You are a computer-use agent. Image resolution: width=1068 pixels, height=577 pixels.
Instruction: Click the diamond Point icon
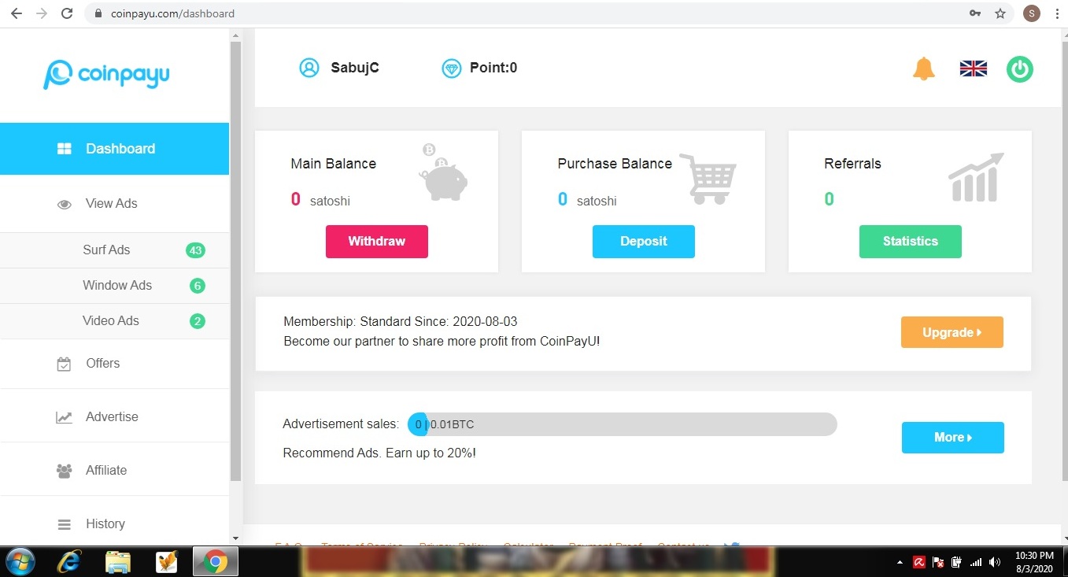(451, 68)
